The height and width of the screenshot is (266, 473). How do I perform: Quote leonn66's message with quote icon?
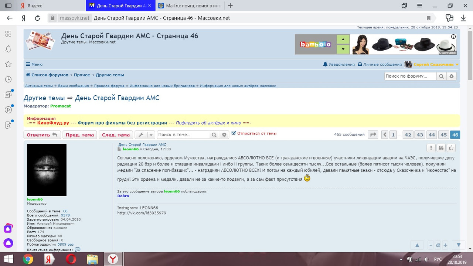tap(441, 147)
